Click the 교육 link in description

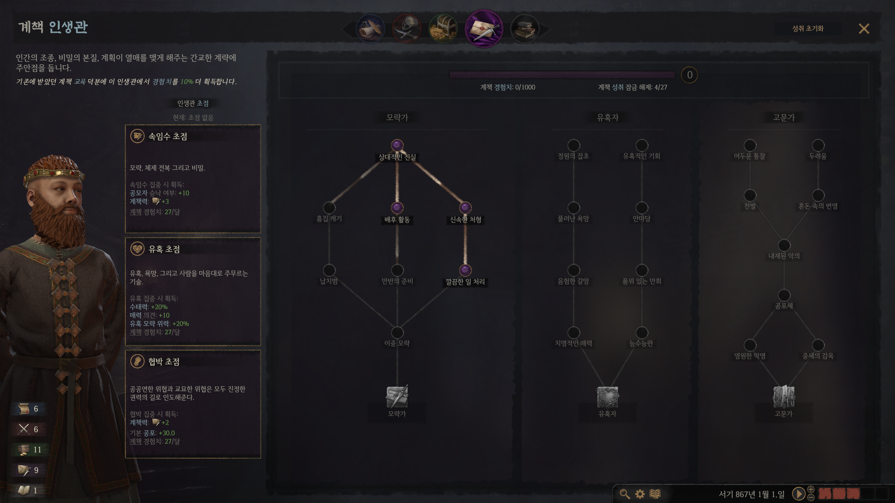tap(80, 82)
